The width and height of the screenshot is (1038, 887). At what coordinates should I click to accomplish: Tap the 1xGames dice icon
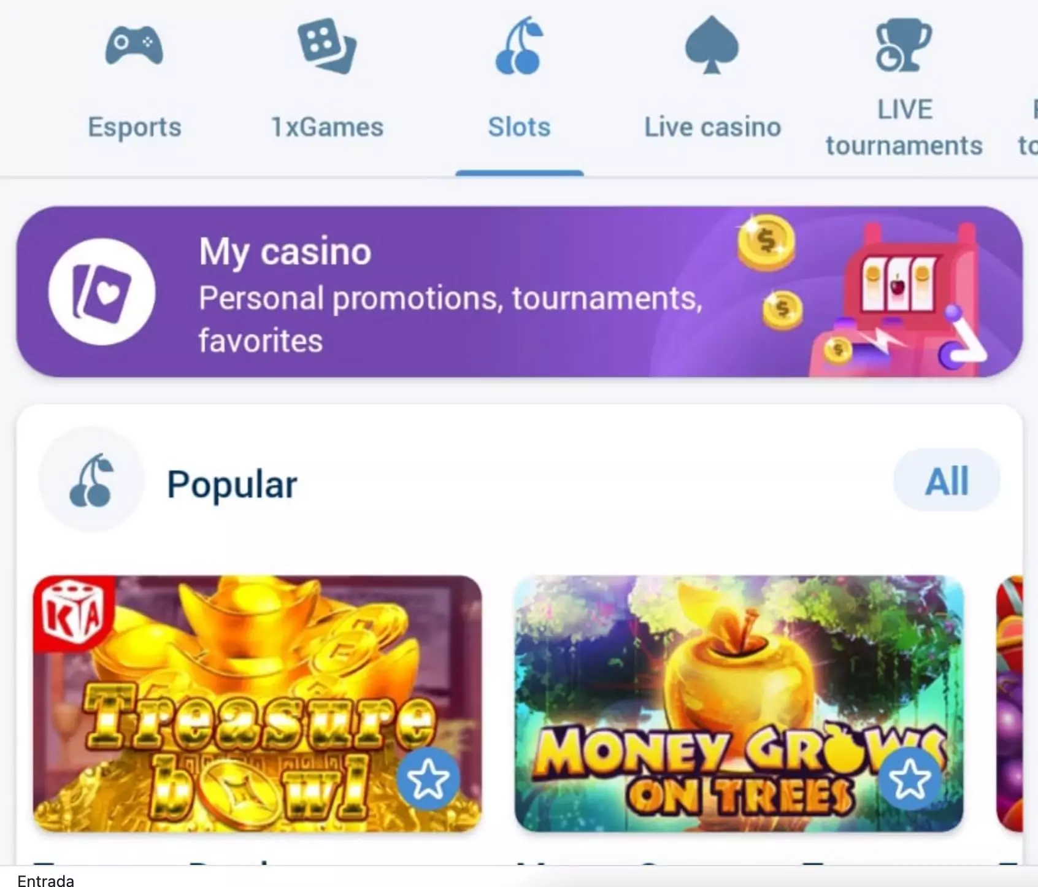tap(327, 46)
